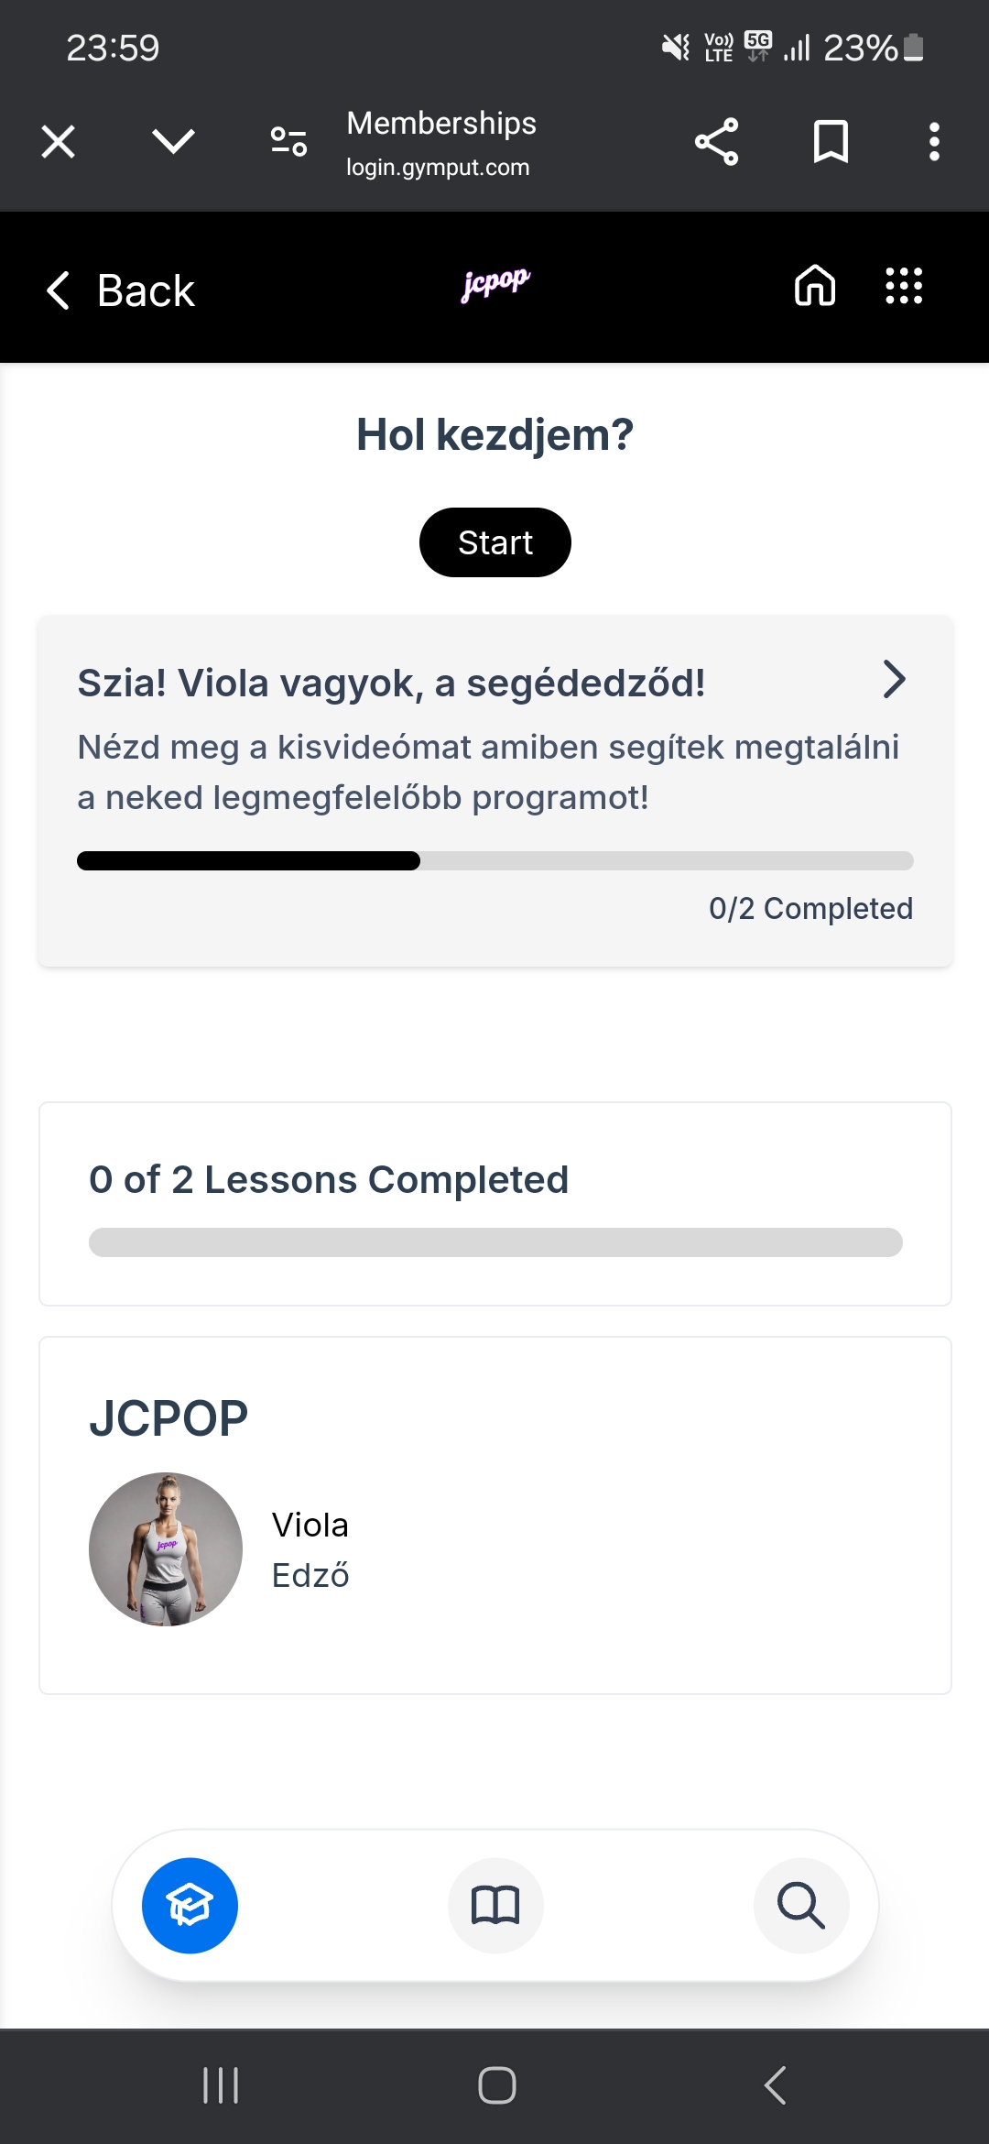Open Viola's trainer profile photo
The width and height of the screenshot is (989, 2144).
pos(166,1549)
